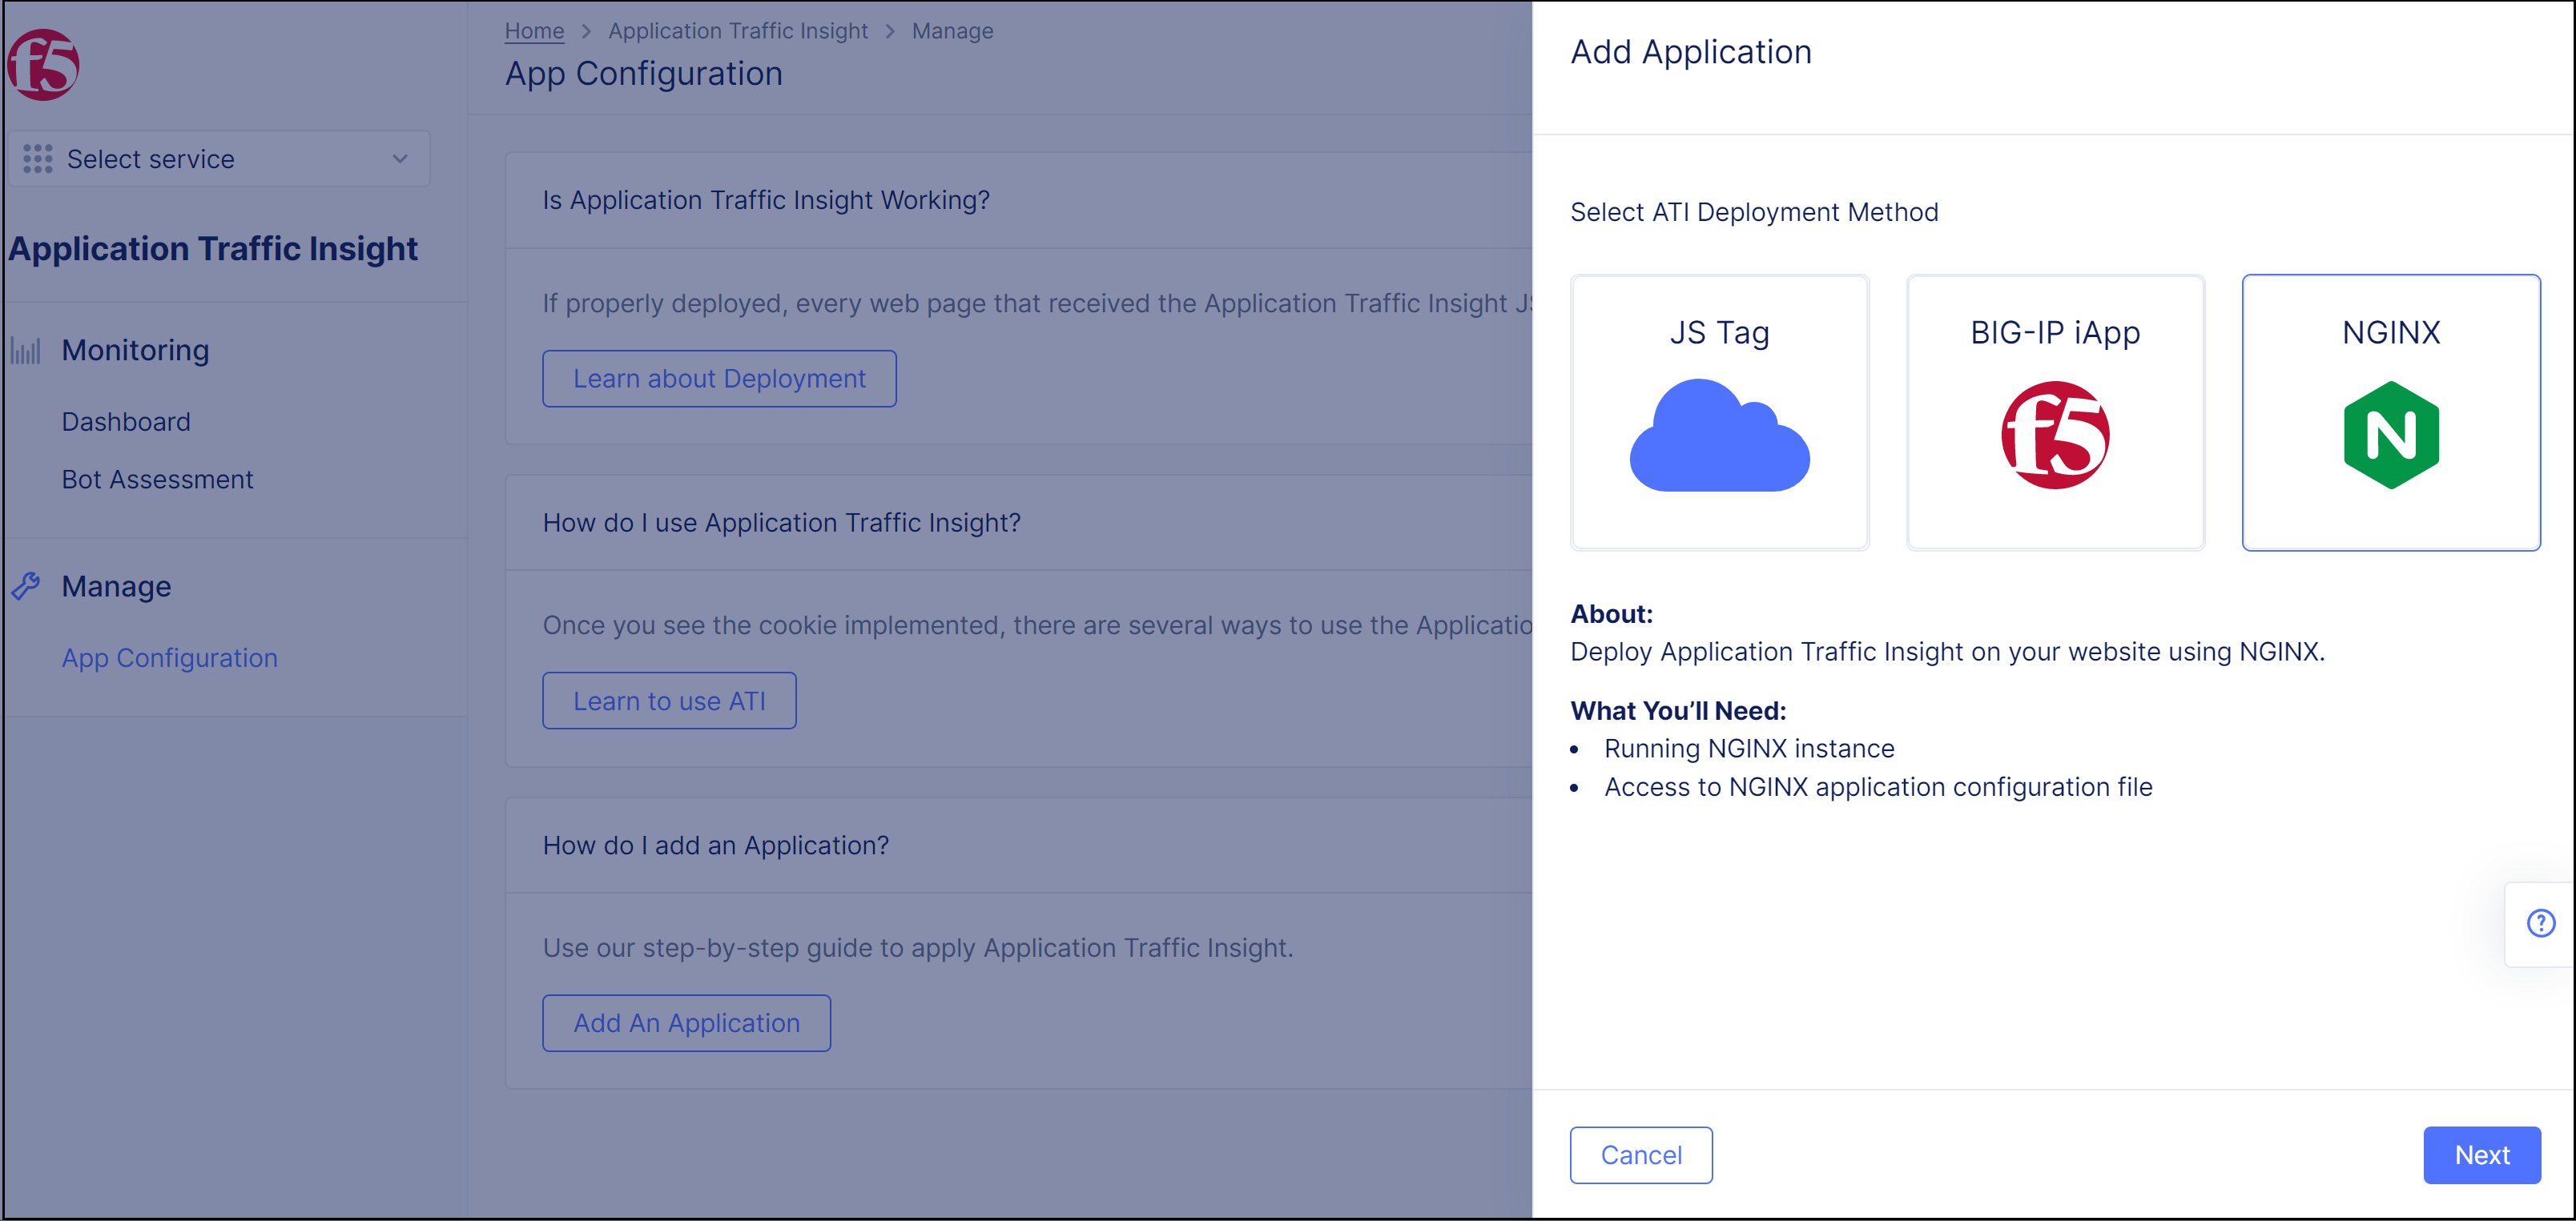The height and width of the screenshot is (1221, 2576).
Task: Click the F5 logo in the sidebar
Action: 42,64
